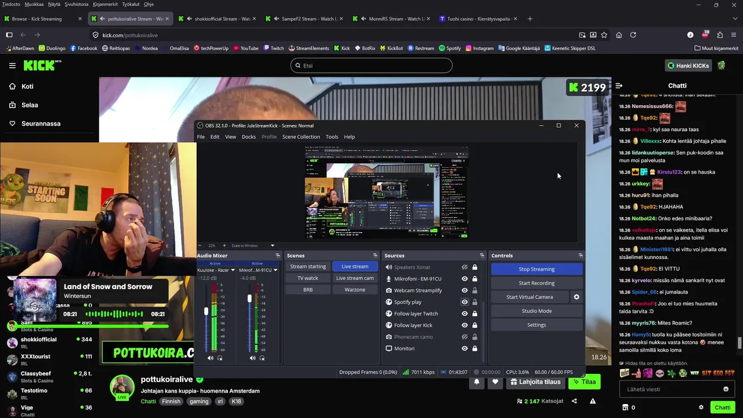
Task: Click the Etsi search field
Action: 371,66
